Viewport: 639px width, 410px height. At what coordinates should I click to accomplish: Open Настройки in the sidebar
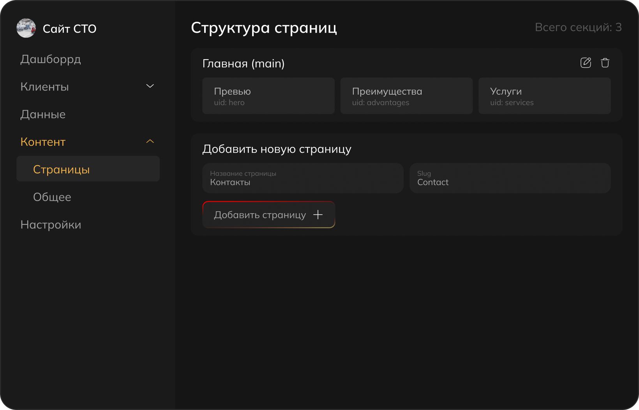click(x=51, y=224)
